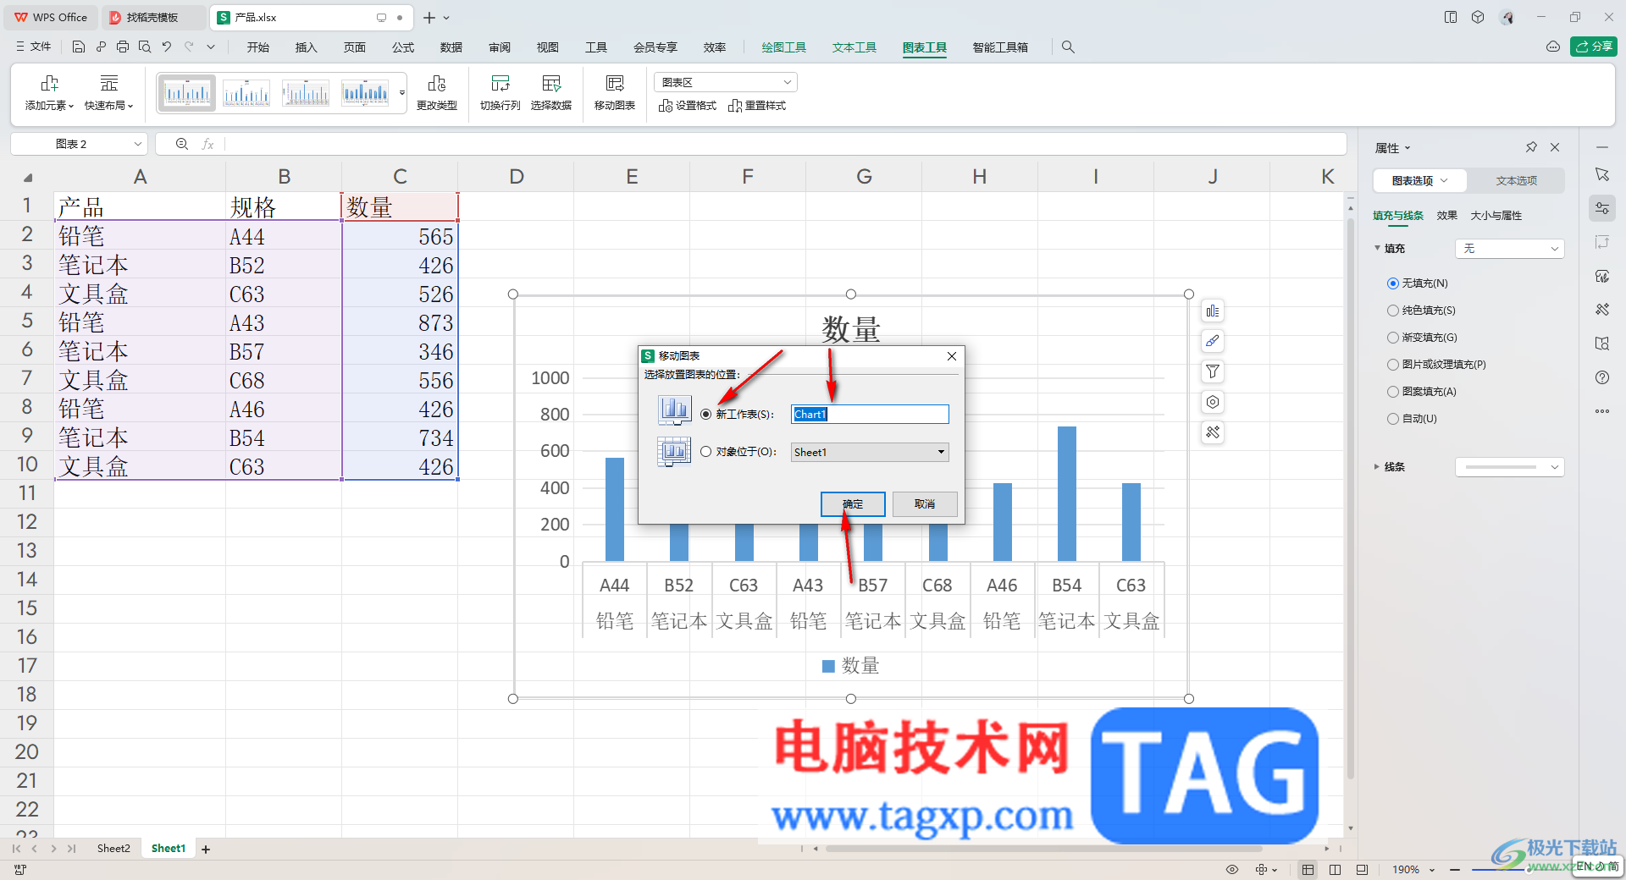Screen dimensions: 1626x880
Task: Click the help question mark in sidebar
Action: (x=1602, y=377)
